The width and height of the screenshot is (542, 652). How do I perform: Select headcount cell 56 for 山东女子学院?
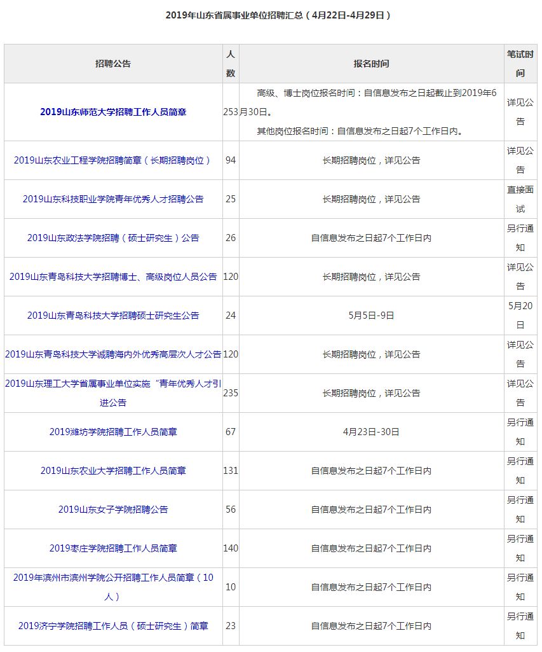(231, 510)
